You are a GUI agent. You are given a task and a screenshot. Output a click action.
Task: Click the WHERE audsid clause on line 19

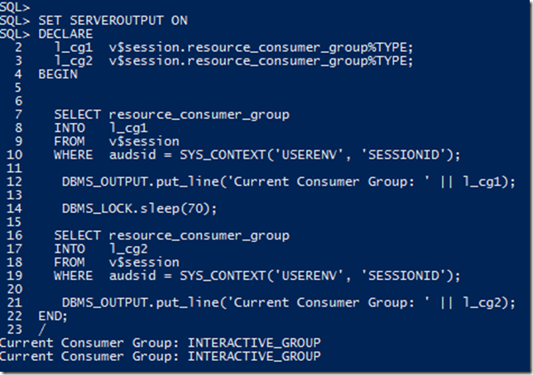coord(257,275)
